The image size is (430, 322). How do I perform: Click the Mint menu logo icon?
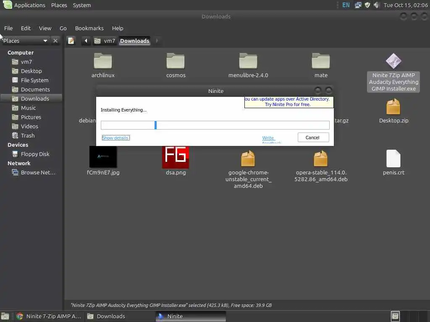point(7,5)
